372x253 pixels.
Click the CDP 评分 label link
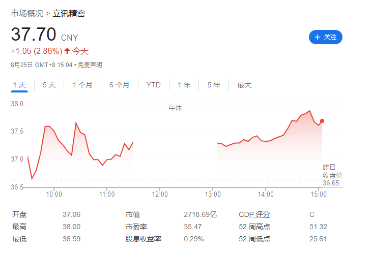tap(254, 214)
